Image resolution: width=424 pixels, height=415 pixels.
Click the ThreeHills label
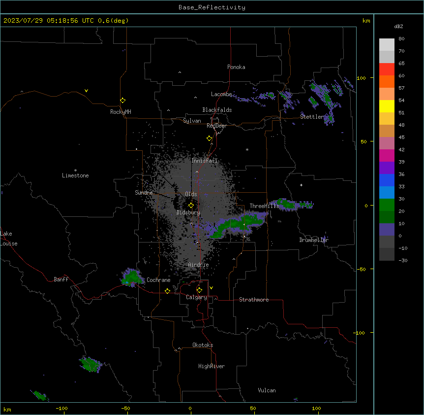pyautogui.click(x=264, y=206)
